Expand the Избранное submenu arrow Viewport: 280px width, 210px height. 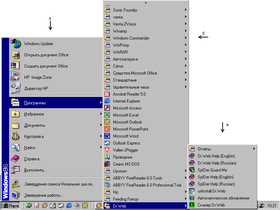(x=101, y=114)
